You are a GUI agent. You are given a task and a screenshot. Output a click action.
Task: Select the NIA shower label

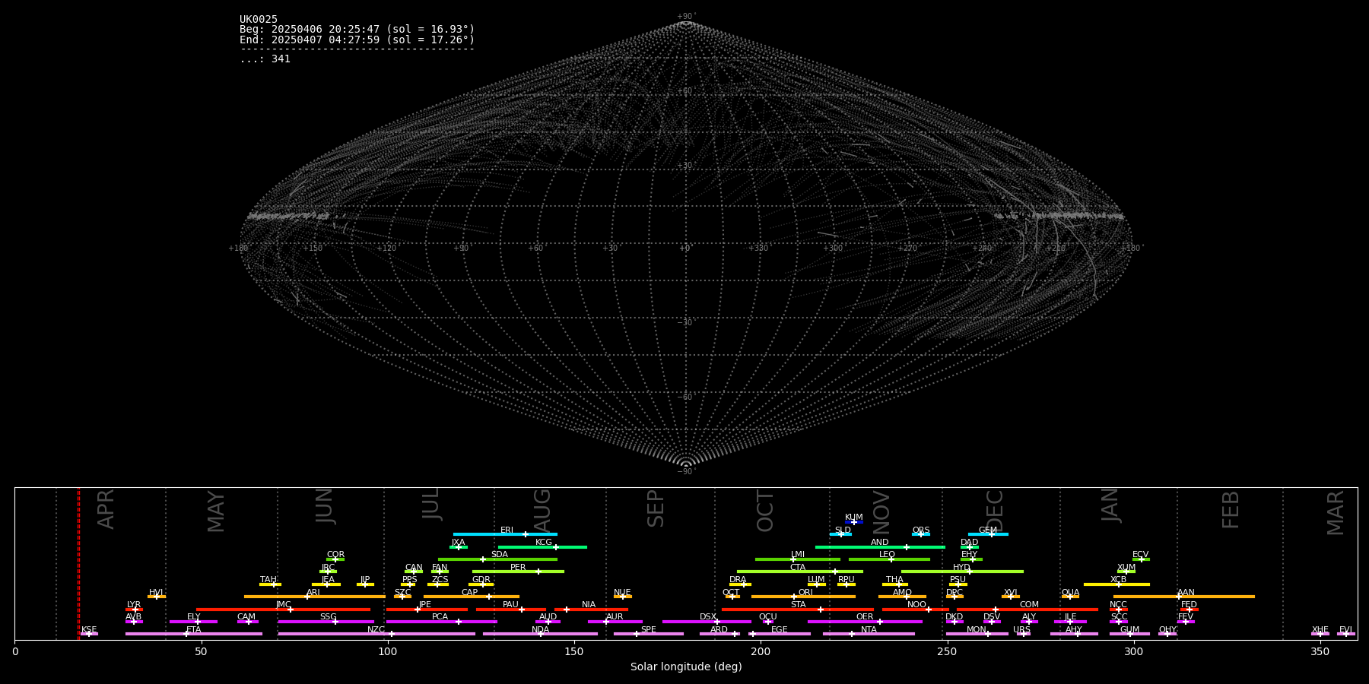pos(589,605)
